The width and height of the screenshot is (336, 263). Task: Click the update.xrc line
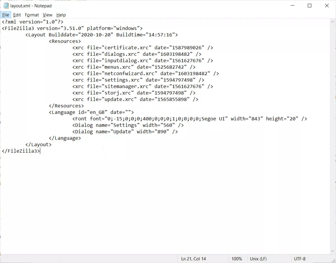point(135,99)
